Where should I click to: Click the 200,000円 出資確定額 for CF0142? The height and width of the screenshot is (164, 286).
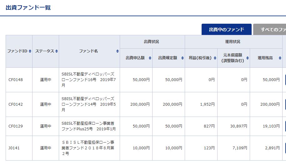tap(173, 104)
